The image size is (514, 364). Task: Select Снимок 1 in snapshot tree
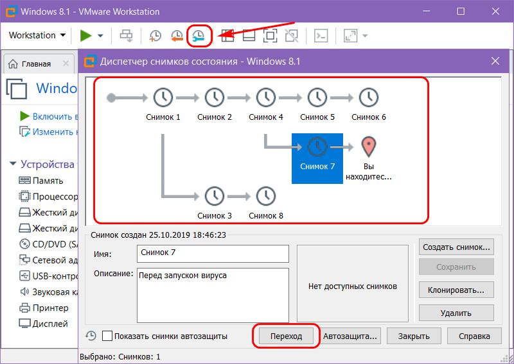click(163, 104)
